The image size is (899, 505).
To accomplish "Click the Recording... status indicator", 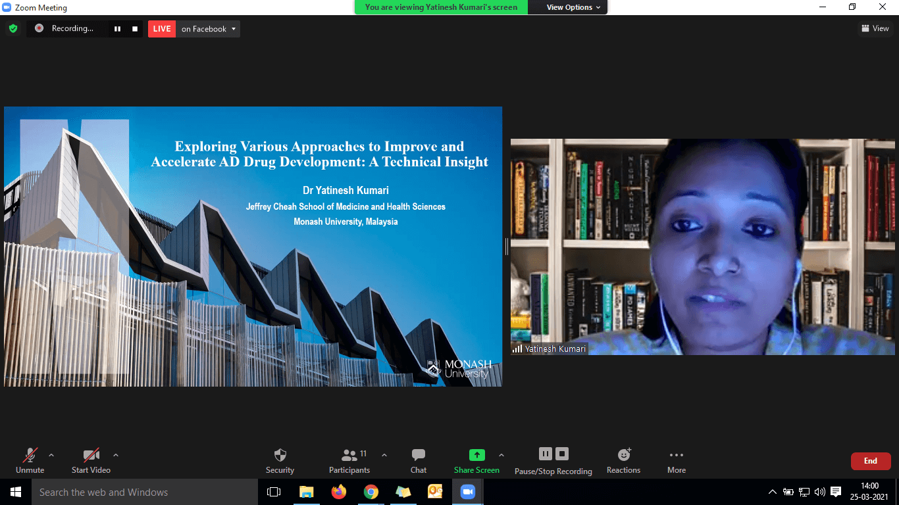I will click(x=65, y=29).
